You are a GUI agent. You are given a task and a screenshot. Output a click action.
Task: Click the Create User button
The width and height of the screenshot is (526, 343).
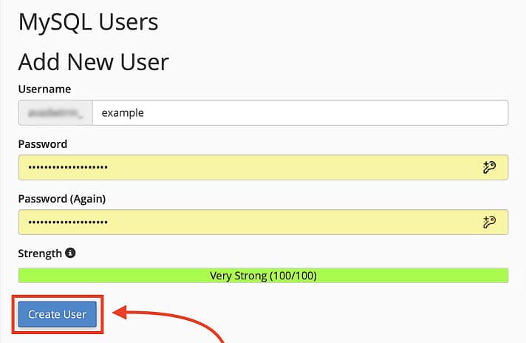coord(58,314)
